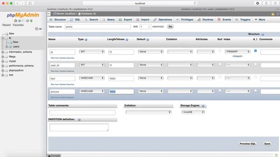Hide the navigation panel arrow icon
This screenshot has width=280, height=157.
click(49, 14)
